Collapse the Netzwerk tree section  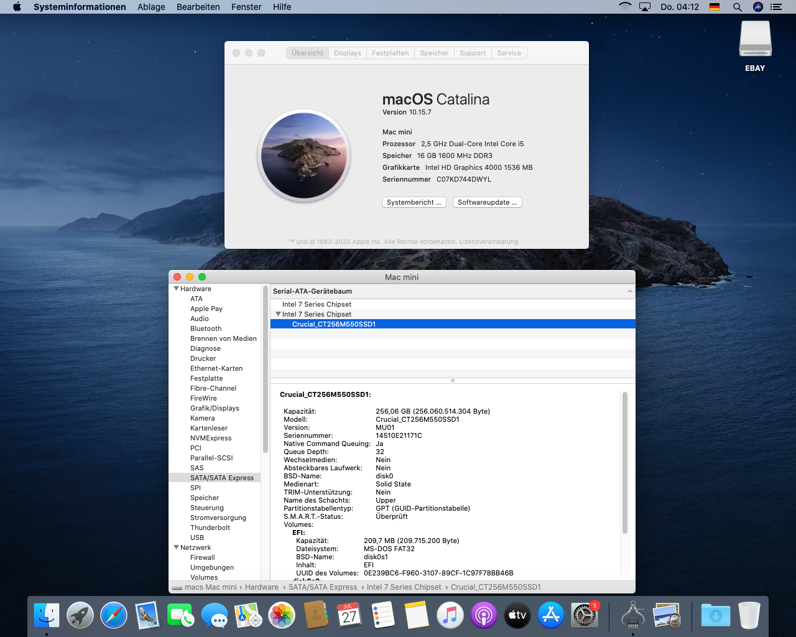[x=176, y=547]
